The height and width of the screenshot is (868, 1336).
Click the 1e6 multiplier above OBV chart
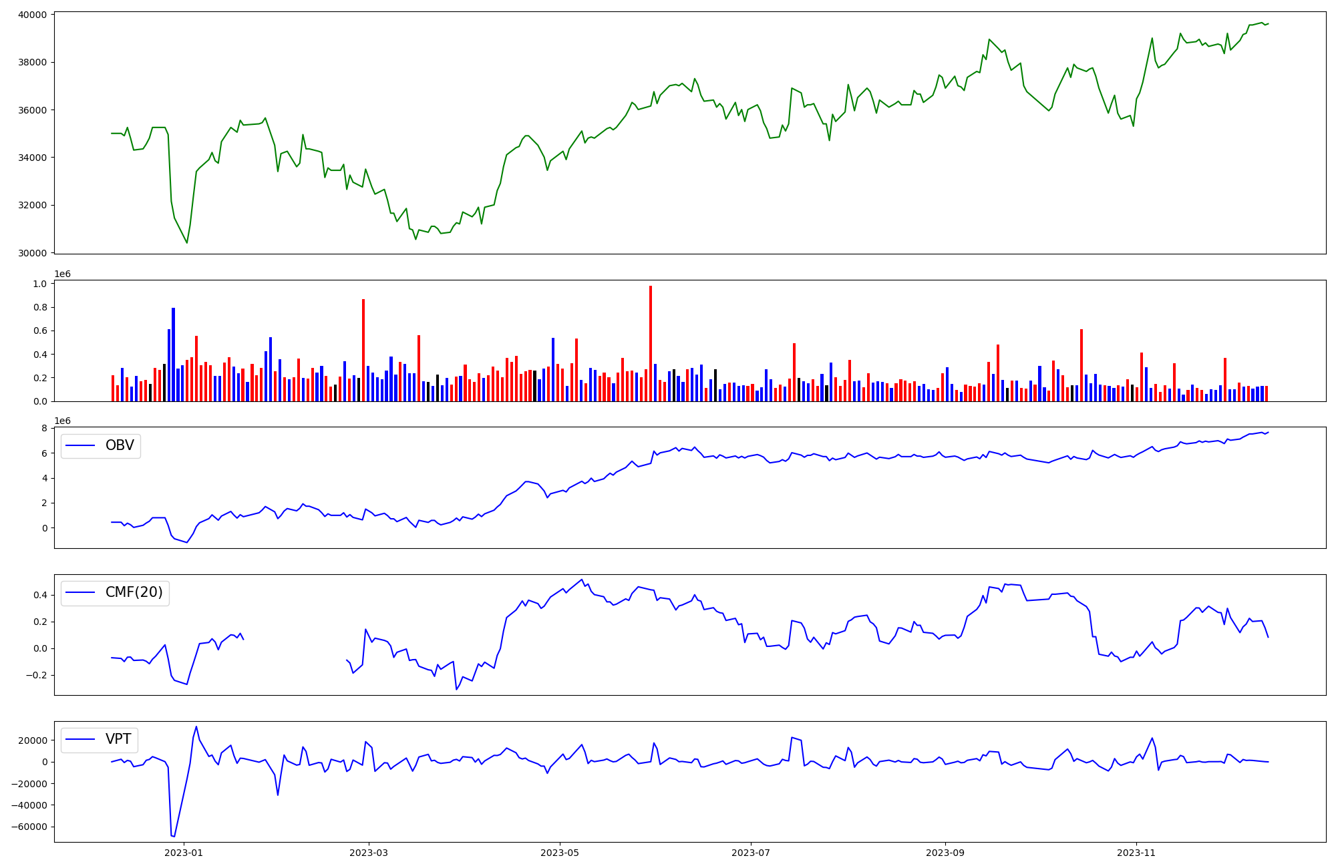click(x=62, y=421)
